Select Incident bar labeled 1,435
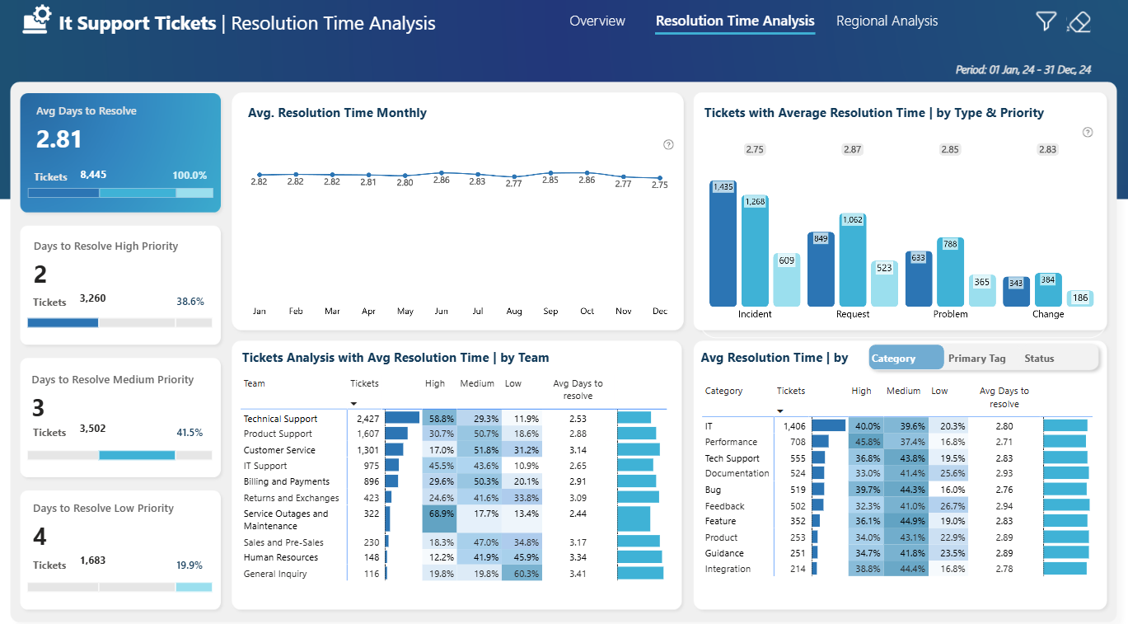Screen dimensions: 1128x624 (723, 243)
